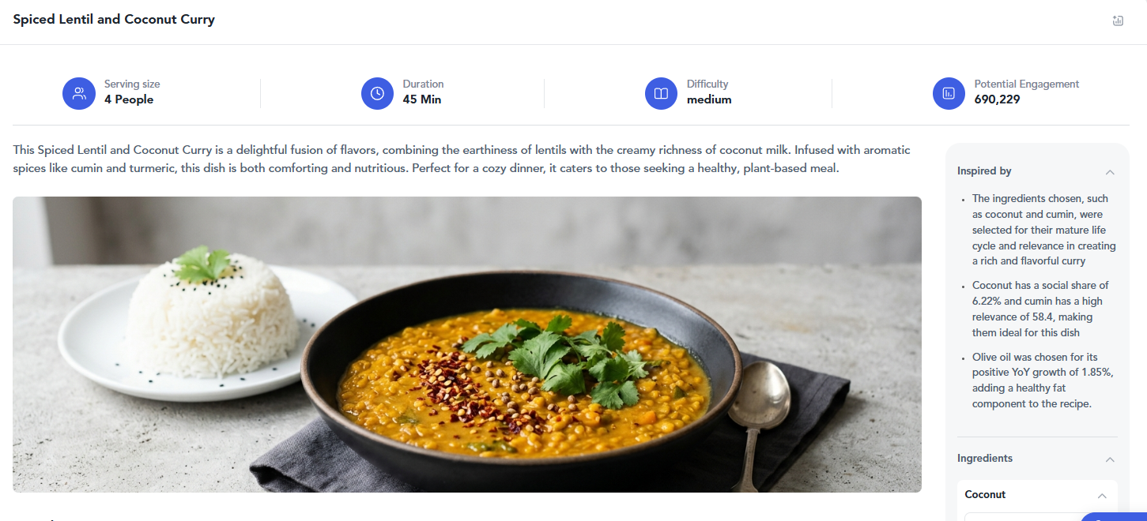Click the Spiced Lentil and Coconut Curry title

(114, 20)
